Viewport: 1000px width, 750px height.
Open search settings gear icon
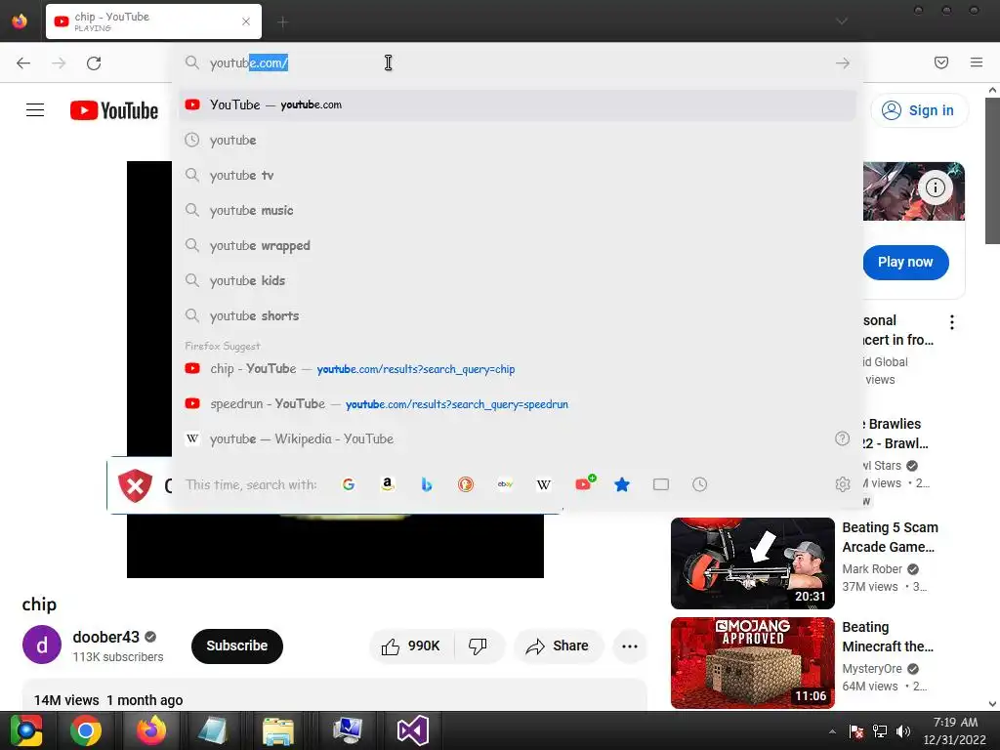pos(843,484)
